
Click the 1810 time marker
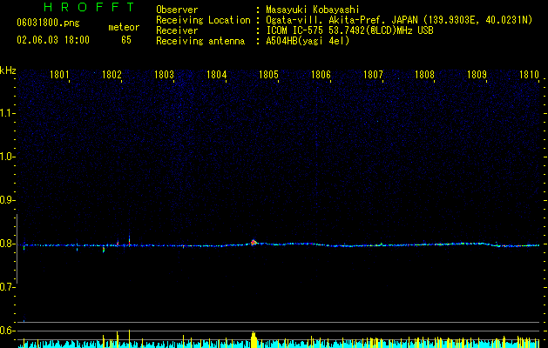point(529,75)
